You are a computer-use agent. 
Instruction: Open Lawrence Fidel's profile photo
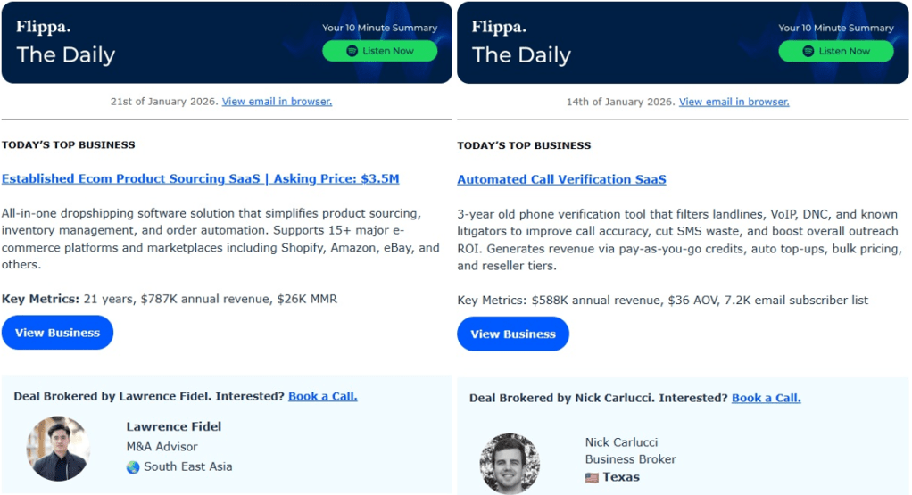pos(58,449)
